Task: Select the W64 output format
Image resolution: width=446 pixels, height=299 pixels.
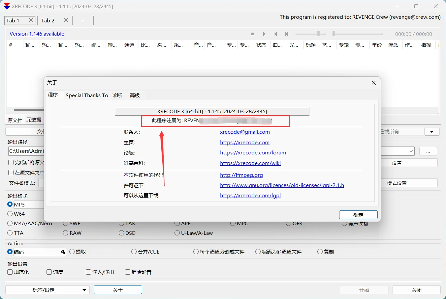Action: (x=10, y=214)
